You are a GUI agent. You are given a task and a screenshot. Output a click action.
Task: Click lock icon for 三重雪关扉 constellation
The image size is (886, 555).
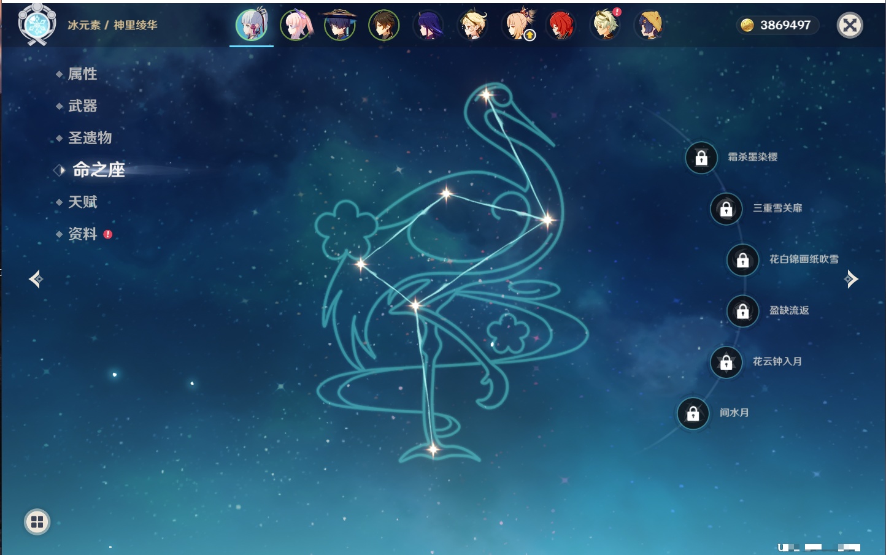pos(726,209)
